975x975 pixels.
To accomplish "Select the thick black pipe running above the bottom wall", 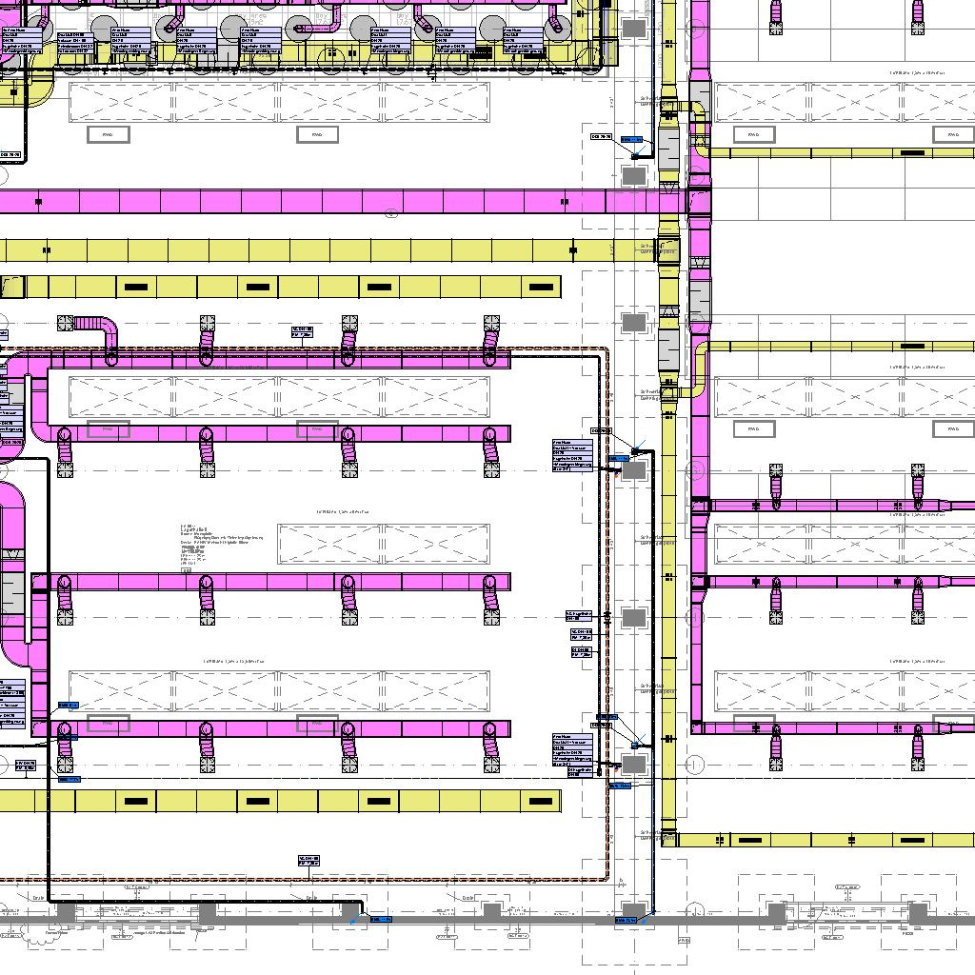I will coord(190,900).
